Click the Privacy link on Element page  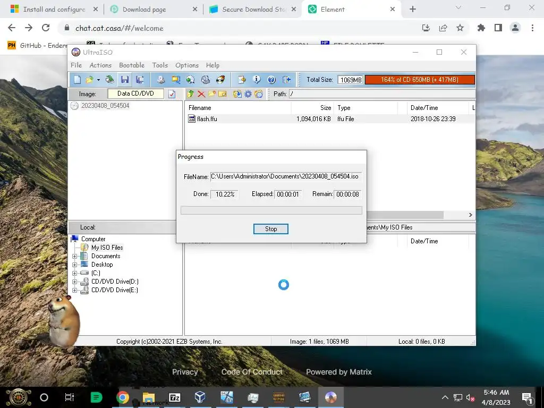pos(185,372)
